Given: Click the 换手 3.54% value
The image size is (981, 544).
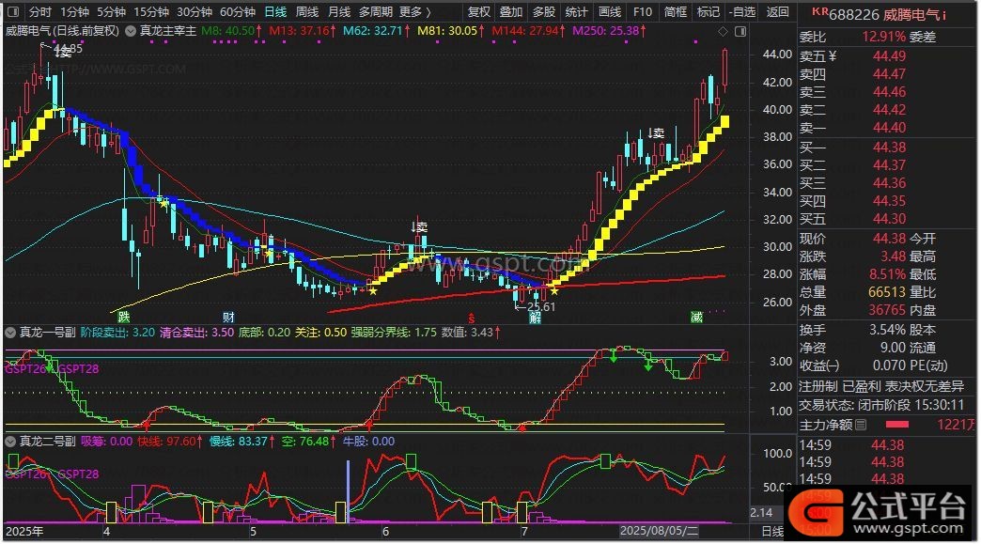Looking at the screenshot, I should click(887, 330).
